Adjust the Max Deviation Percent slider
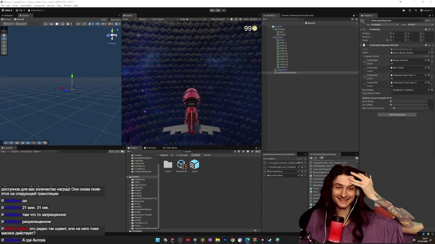435x244 pixels. [x=407, y=108]
